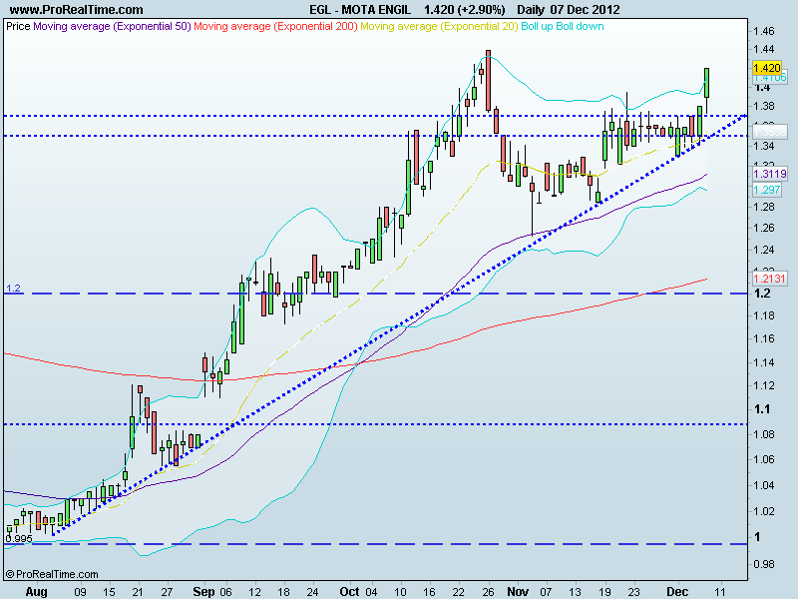
Task: Select the Moving average (Exponential 200) legend
Action: coord(275,26)
